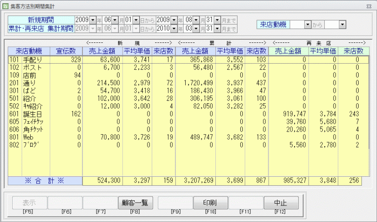This screenshot has height=222, width=377.
Task: Click the 印刷 print button
Action: click(210, 203)
